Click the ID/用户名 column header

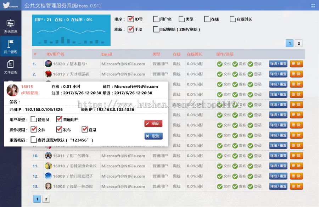click(x=55, y=54)
